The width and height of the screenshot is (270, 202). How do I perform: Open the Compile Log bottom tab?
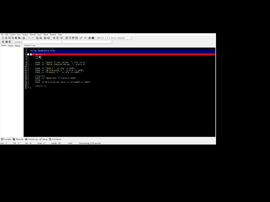pyautogui.click(x=31, y=139)
